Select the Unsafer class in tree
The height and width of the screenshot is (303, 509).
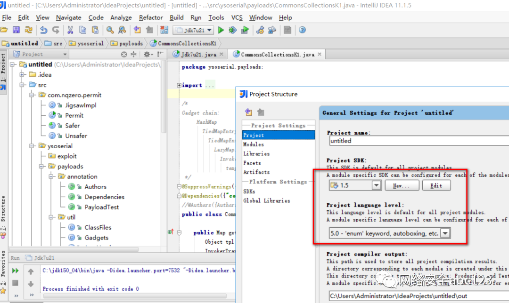pyautogui.click(x=76, y=136)
